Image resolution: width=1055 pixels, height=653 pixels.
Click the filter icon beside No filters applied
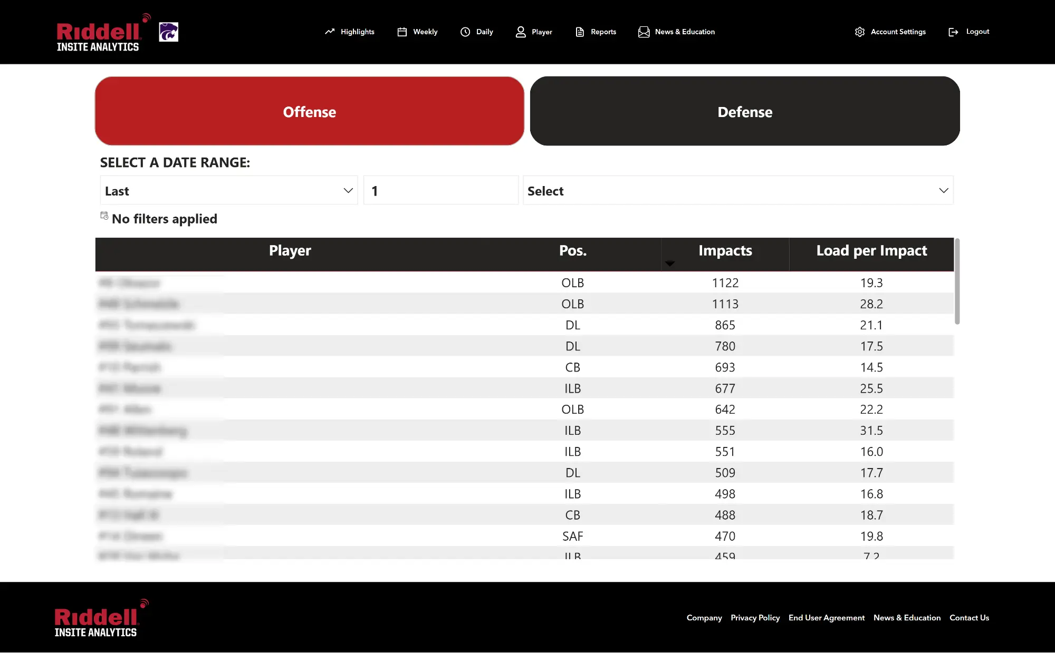point(104,216)
